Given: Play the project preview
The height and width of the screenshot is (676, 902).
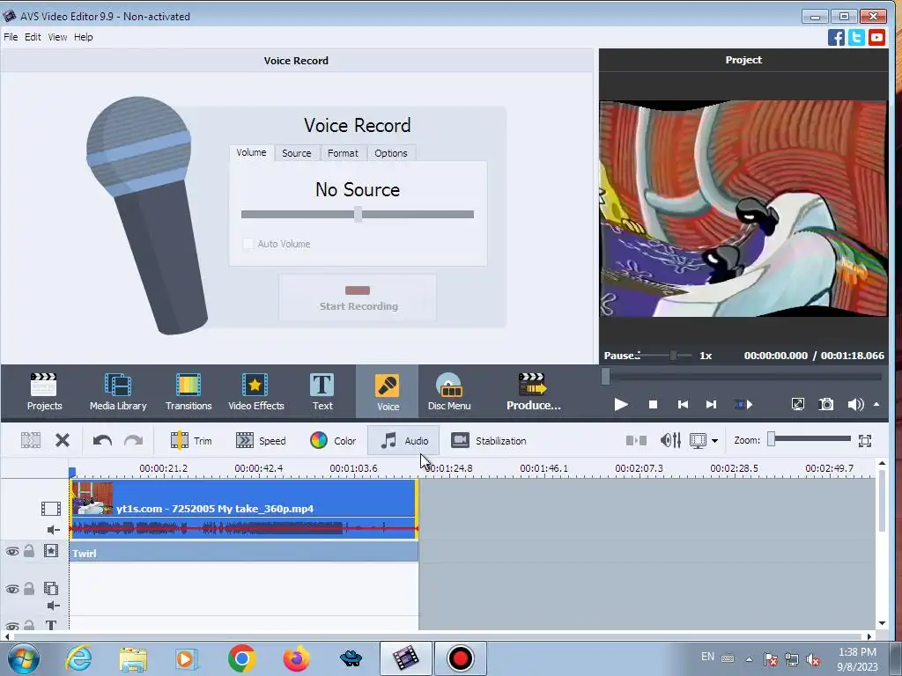Looking at the screenshot, I should [620, 405].
